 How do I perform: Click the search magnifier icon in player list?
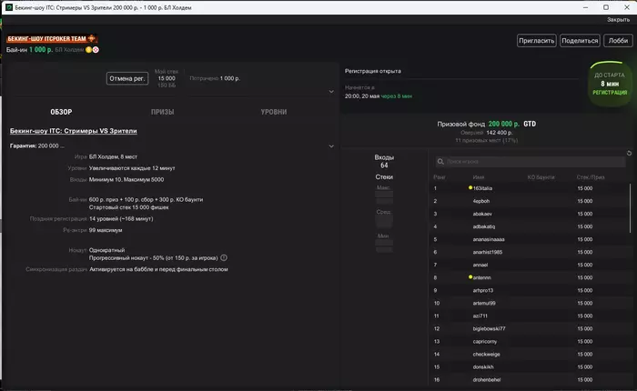coord(440,162)
